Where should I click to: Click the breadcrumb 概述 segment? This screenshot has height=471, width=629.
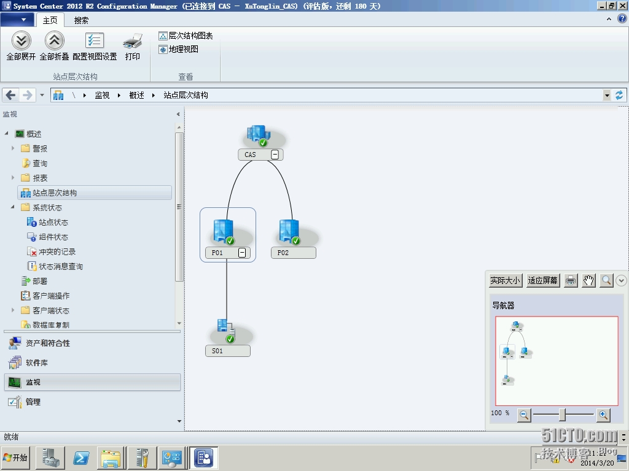[136, 95]
